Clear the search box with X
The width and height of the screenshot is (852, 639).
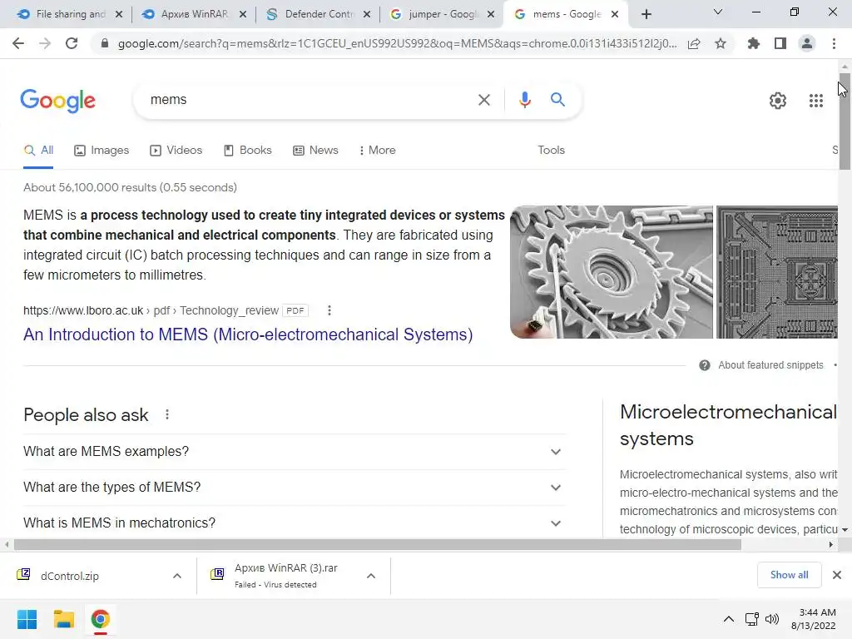[x=483, y=100]
